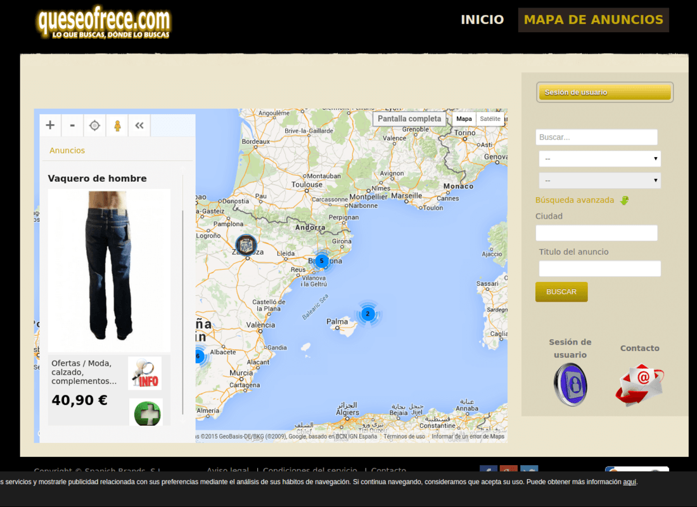This screenshot has width=697, height=507.
Task: Click Ofertas / Moda, calzado category text
Action: (84, 372)
